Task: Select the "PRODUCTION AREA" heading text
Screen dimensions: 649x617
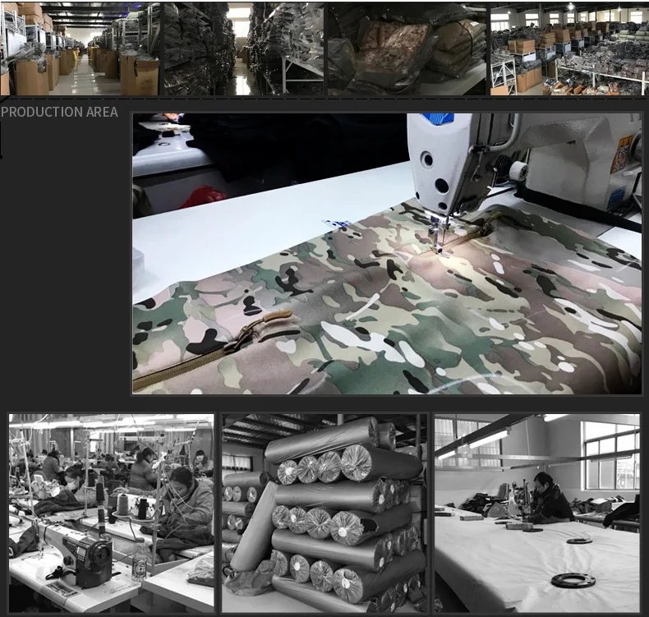Action: click(x=59, y=112)
